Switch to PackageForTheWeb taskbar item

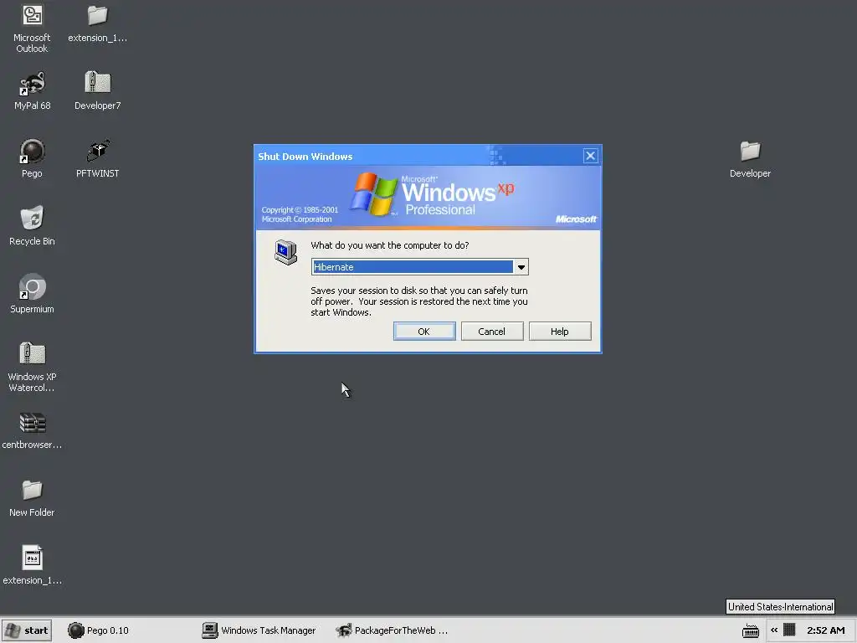click(x=393, y=630)
